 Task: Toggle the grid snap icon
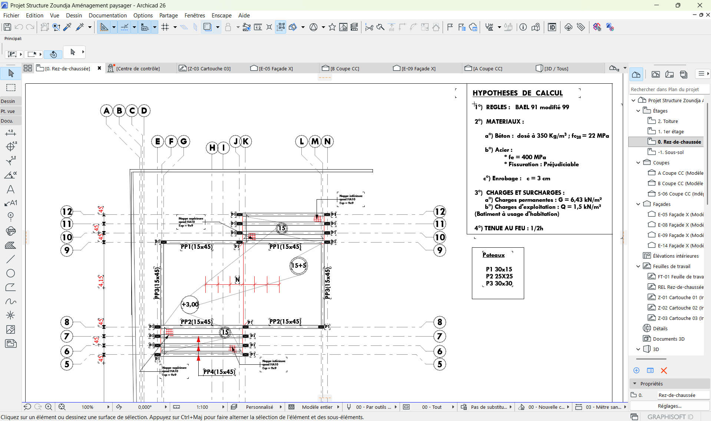[165, 27]
